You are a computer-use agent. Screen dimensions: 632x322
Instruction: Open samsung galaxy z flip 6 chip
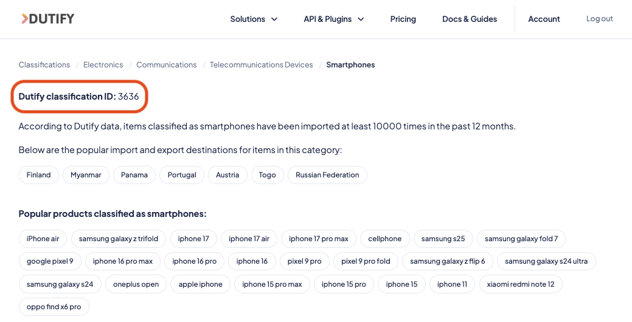[448, 261]
